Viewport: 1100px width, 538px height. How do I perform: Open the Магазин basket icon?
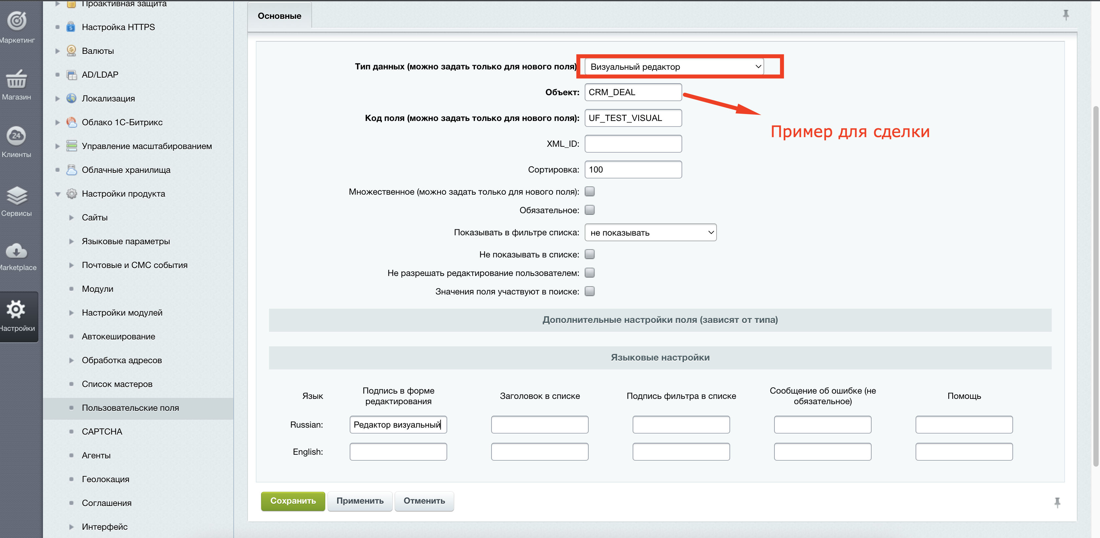(17, 79)
